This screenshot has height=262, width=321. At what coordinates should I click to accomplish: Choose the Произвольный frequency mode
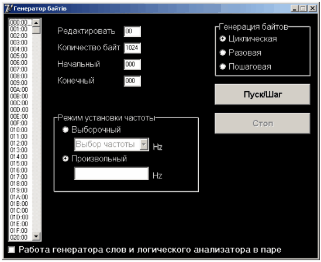65,158
